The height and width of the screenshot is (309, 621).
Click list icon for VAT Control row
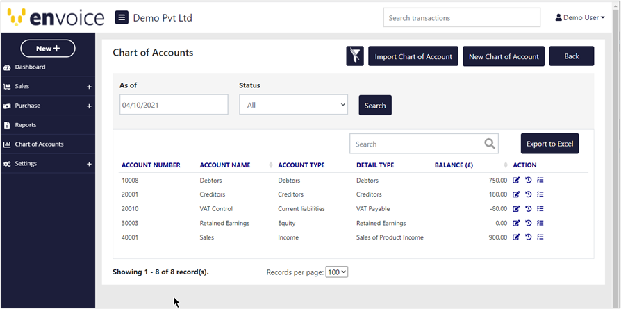[x=540, y=209]
